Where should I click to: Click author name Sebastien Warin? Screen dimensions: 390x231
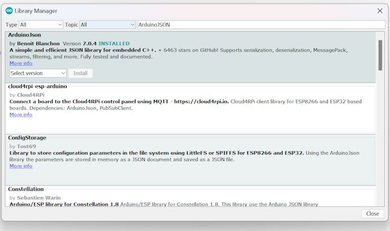[39, 198]
